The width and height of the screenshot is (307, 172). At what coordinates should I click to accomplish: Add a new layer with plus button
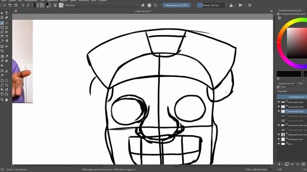point(279,164)
